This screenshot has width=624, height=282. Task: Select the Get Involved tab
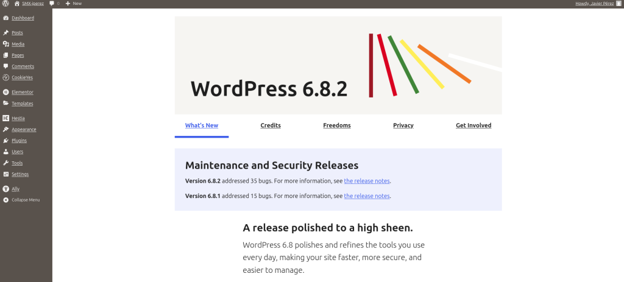pos(473,125)
